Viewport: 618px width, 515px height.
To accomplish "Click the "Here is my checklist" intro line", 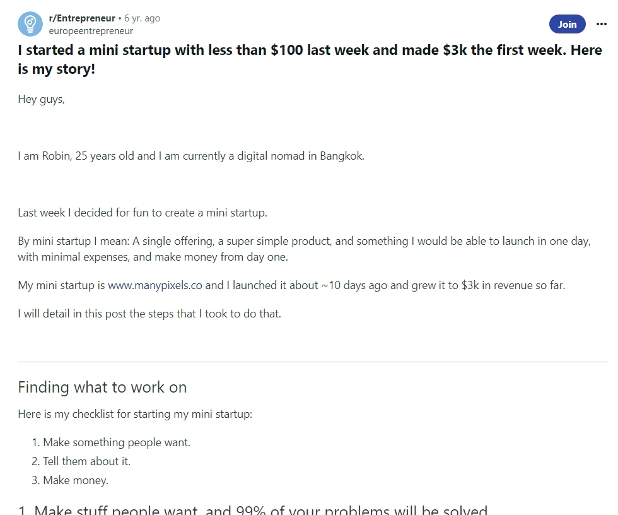I will [x=134, y=414].
